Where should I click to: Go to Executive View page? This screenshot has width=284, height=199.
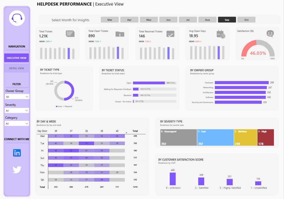[x=16, y=58]
